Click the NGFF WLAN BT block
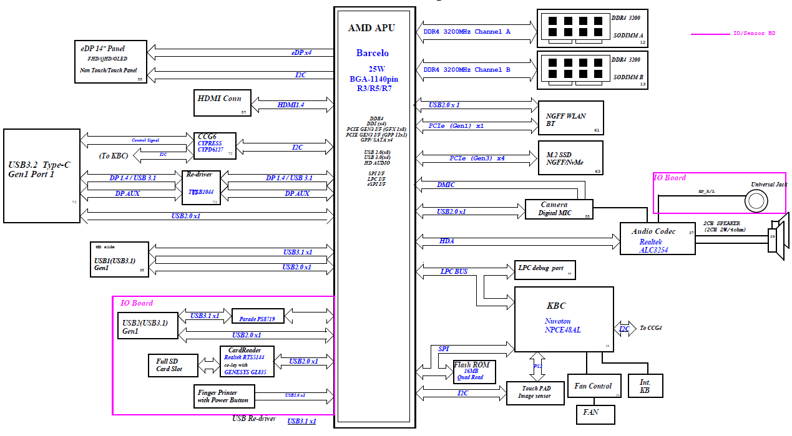This screenshot has height=436, width=792. 570,119
